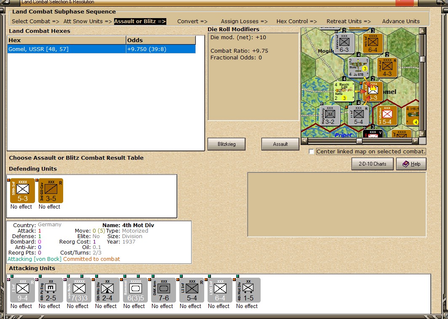Pick the von Bock HQ 7(3)3 counter
Image resolution: width=448 pixels, height=319 pixels.
[79, 290]
